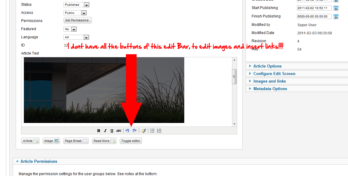Viewport: 348px width, 176px height.
Task: Click the Toggle editor button
Action: [131, 141]
